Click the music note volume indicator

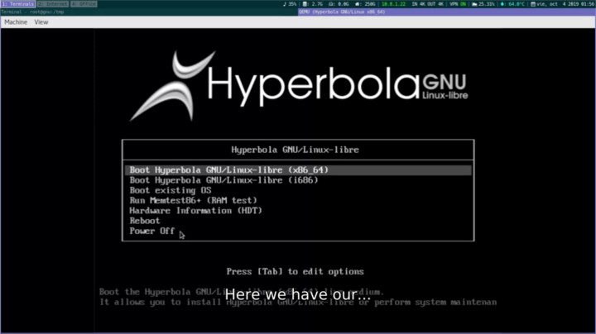tap(290, 4)
